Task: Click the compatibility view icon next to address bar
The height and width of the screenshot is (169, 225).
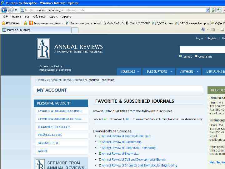Action: pyautogui.click(x=213, y=10)
